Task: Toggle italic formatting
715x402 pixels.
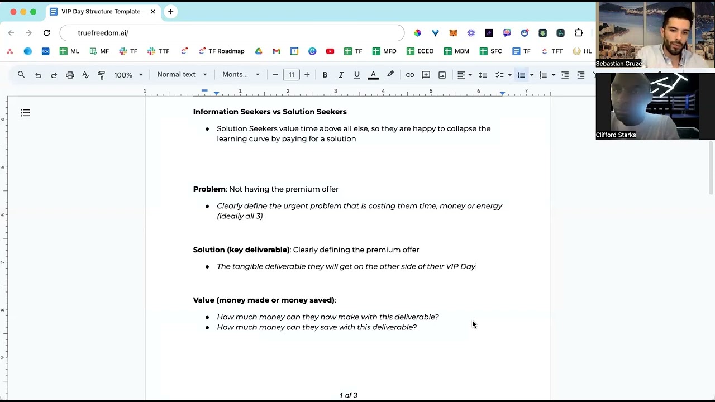Action: [341, 75]
